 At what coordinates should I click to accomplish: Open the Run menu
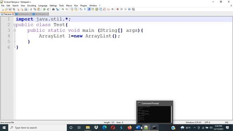tap(76, 5)
